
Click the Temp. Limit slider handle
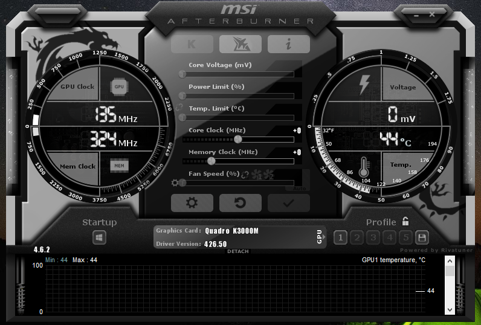pyautogui.click(x=182, y=117)
